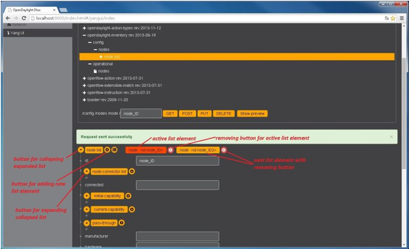
Task: Select active node <id:node_ID> element
Action: point(146,150)
